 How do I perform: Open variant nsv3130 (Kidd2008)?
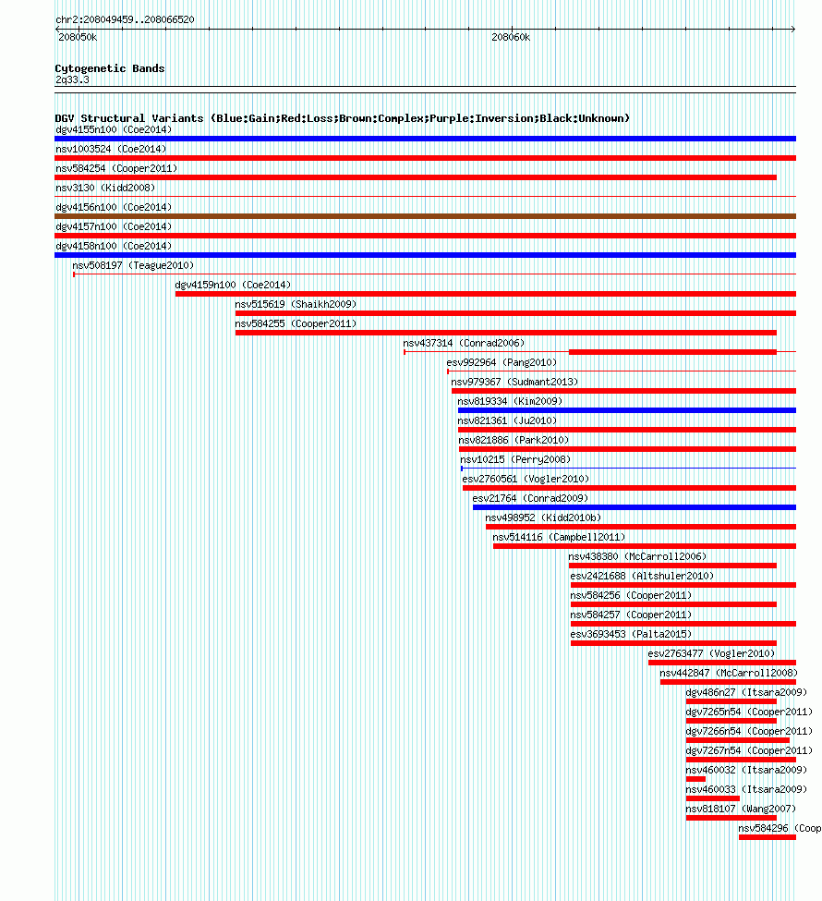coord(105,188)
